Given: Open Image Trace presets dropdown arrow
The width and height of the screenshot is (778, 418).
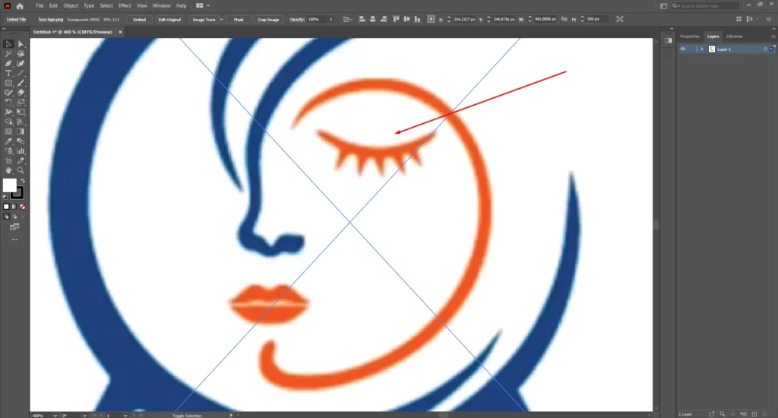Looking at the screenshot, I should (221, 19).
